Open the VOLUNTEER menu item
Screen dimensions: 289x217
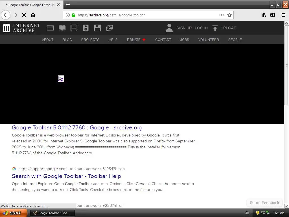[209, 40]
